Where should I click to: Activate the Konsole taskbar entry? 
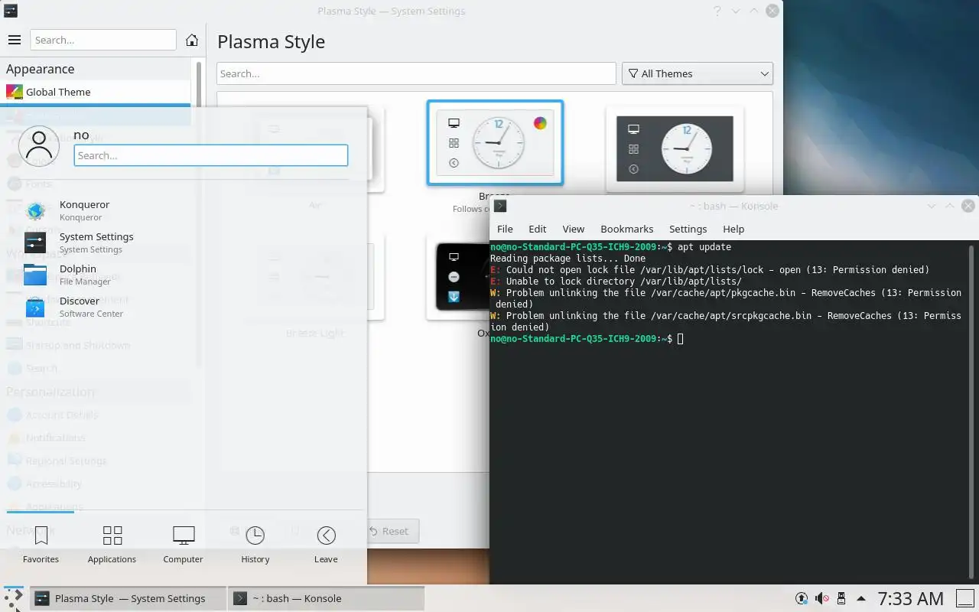coord(326,598)
